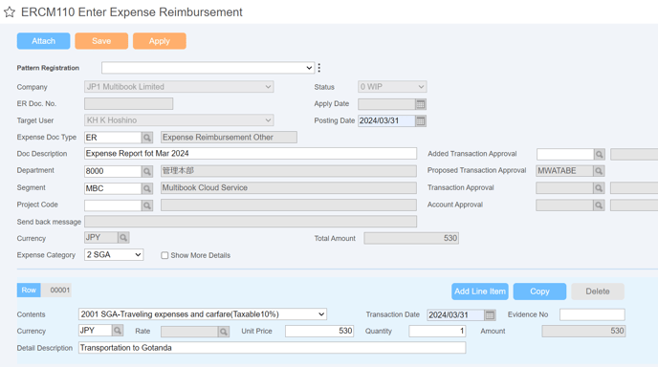Open the Transaction Date calendar icon
The width and height of the screenshot is (658, 367).
click(x=490, y=314)
